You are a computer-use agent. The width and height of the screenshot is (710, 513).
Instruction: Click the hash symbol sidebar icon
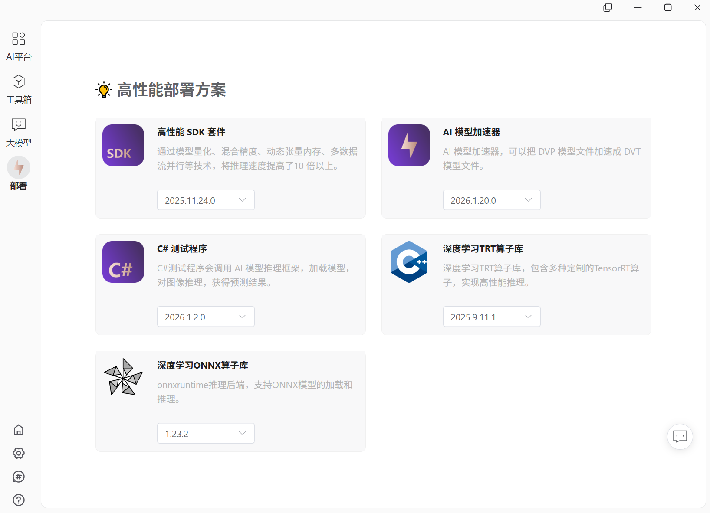point(19,477)
